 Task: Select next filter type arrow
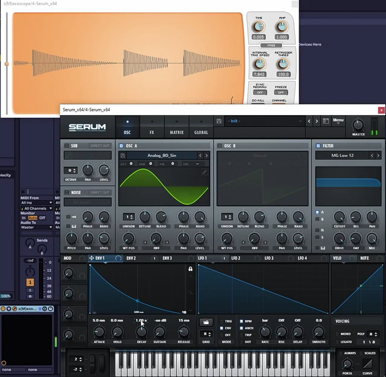click(378, 156)
